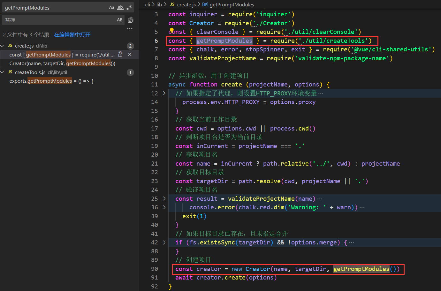Open search details ellipsis toggle
441x291 pixels.
coord(130,28)
